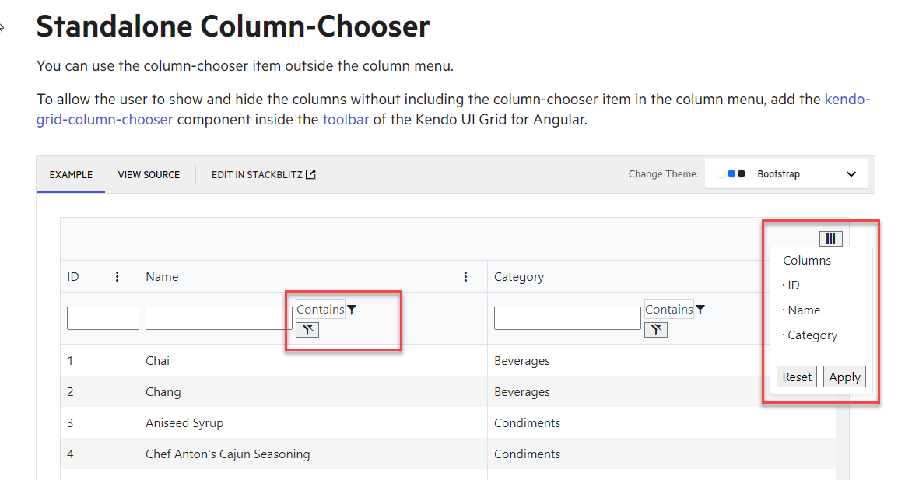Toggle the Name column in Columns chooser

point(803,310)
